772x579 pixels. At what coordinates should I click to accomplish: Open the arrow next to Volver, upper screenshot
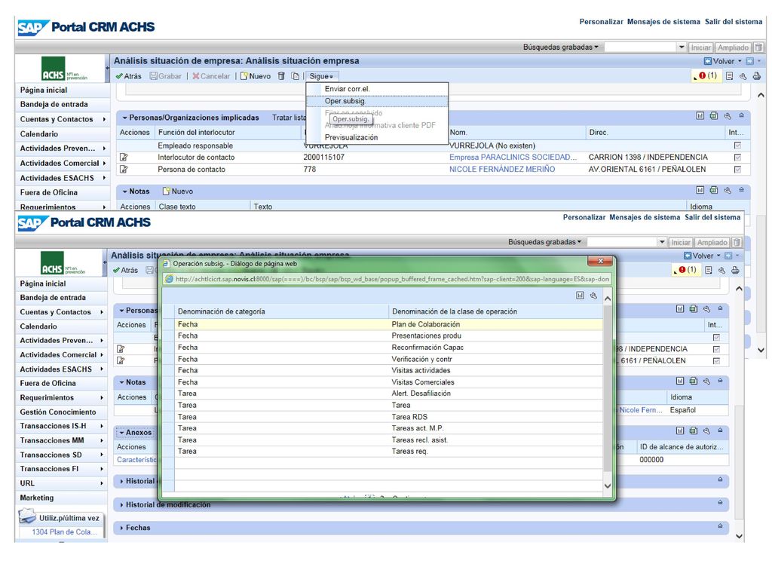pos(740,61)
